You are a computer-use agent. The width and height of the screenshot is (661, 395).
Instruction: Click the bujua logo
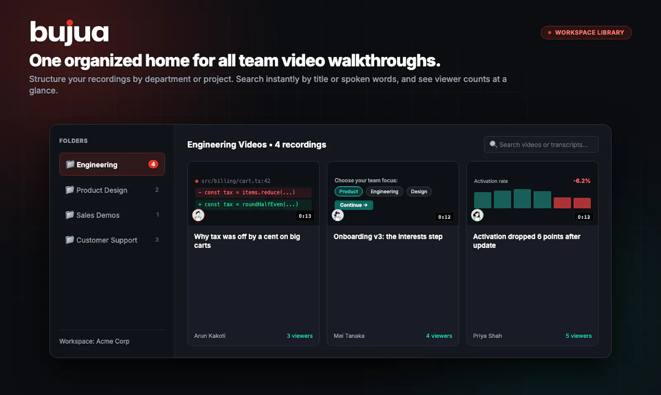(69, 32)
